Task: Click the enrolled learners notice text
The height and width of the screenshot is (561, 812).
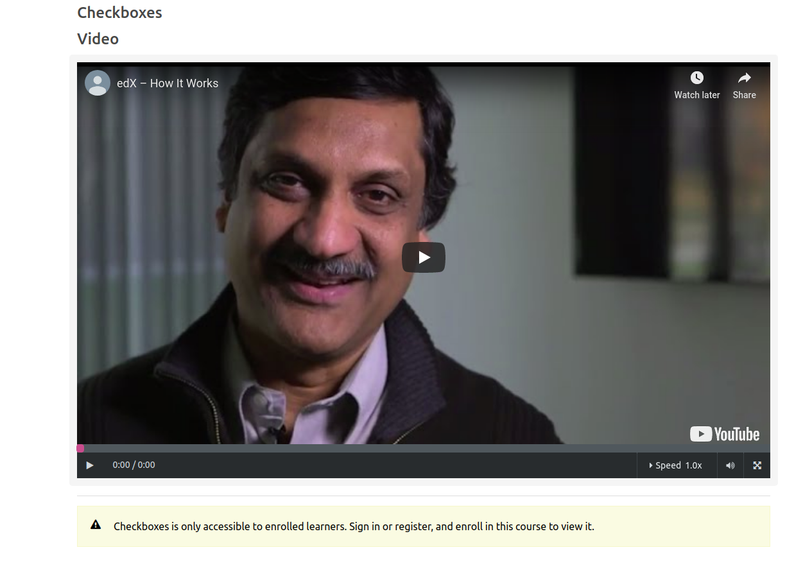Action: pyautogui.click(x=354, y=526)
